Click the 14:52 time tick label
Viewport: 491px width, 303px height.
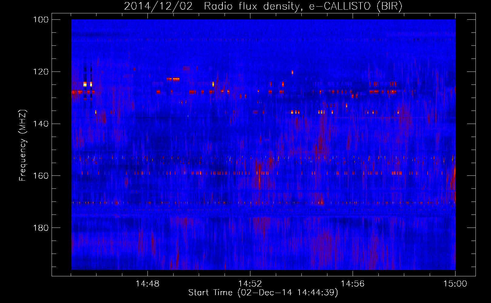click(x=250, y=284)
